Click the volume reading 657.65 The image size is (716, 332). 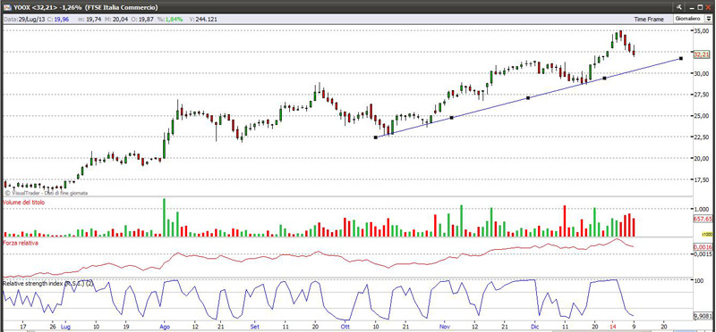[x=703, y=219]
